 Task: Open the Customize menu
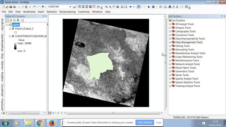click(x=84, y=12)
